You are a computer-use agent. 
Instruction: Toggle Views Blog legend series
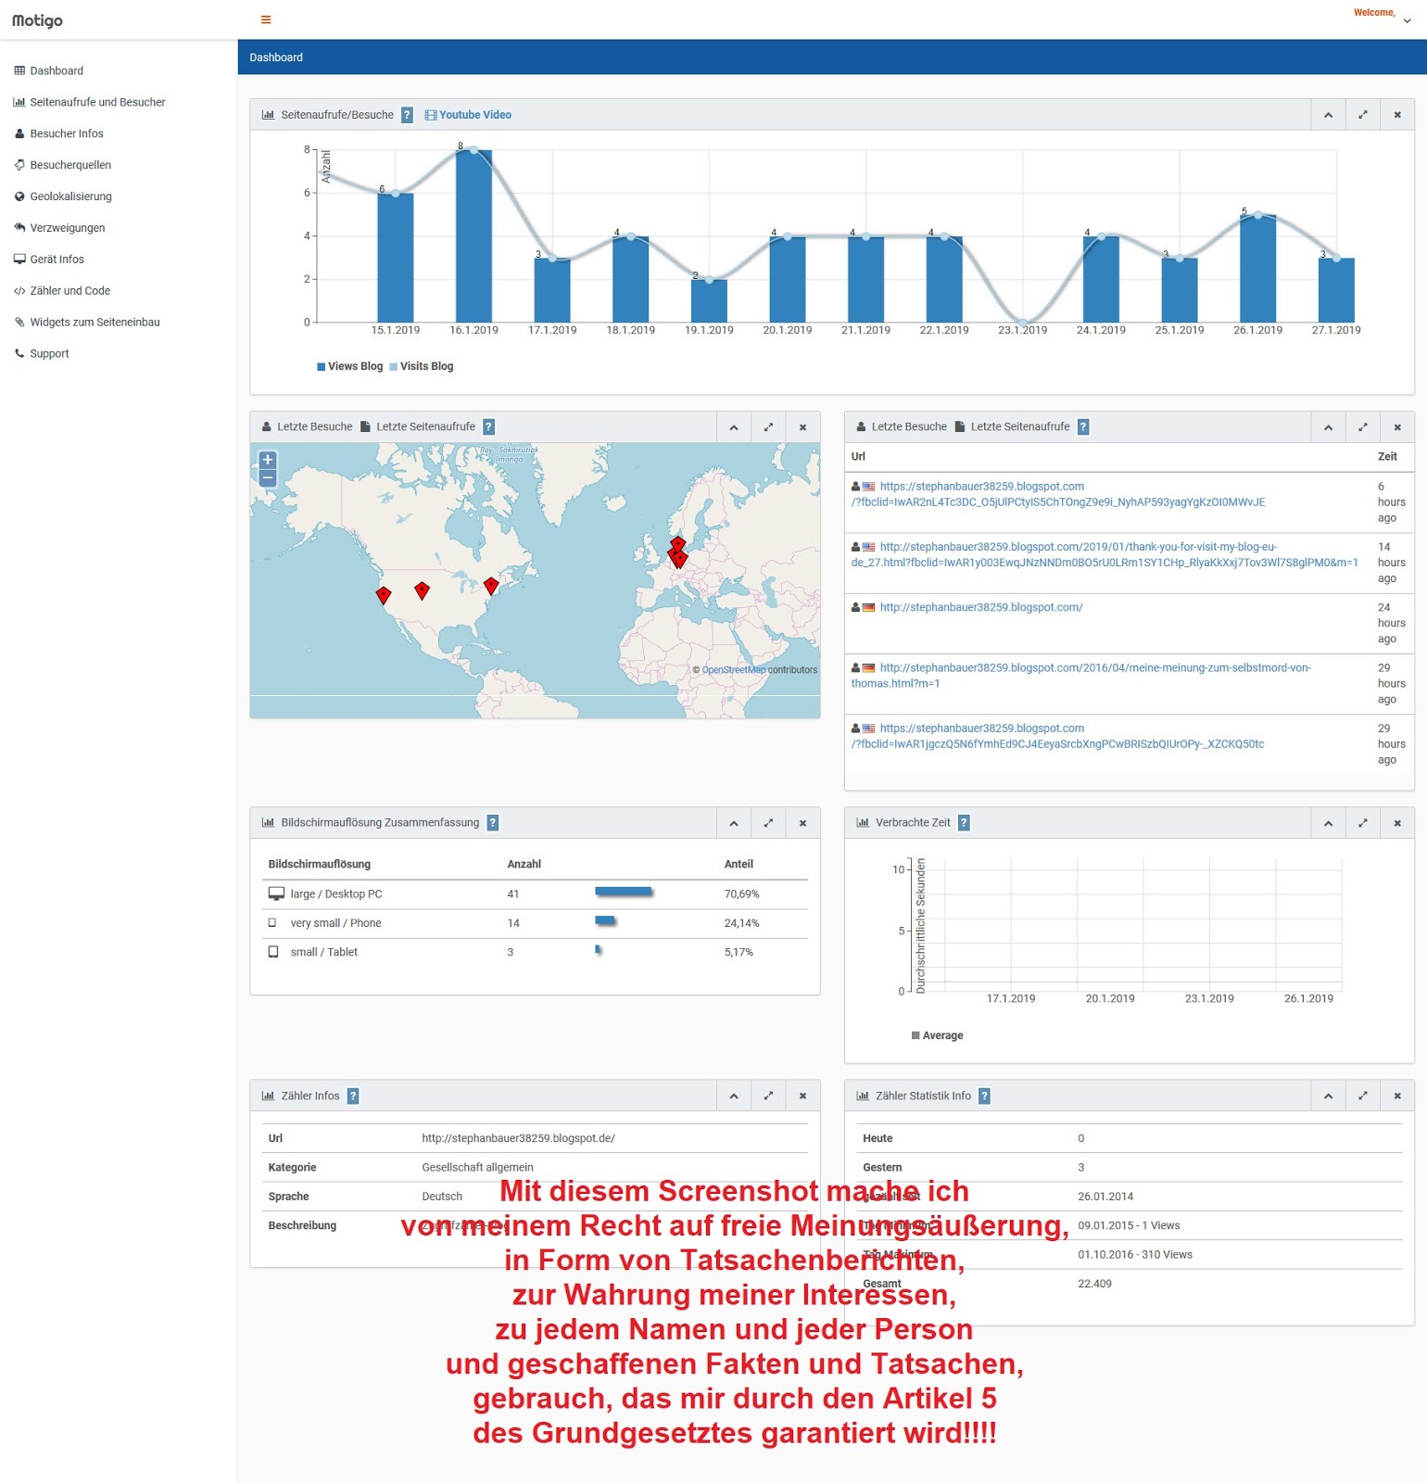[350, 366]
